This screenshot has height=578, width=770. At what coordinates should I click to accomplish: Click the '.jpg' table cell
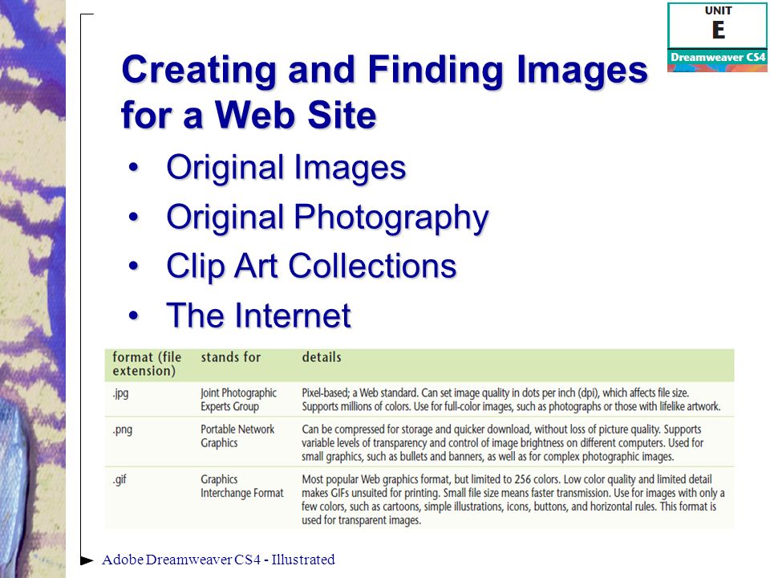[120, 393]
